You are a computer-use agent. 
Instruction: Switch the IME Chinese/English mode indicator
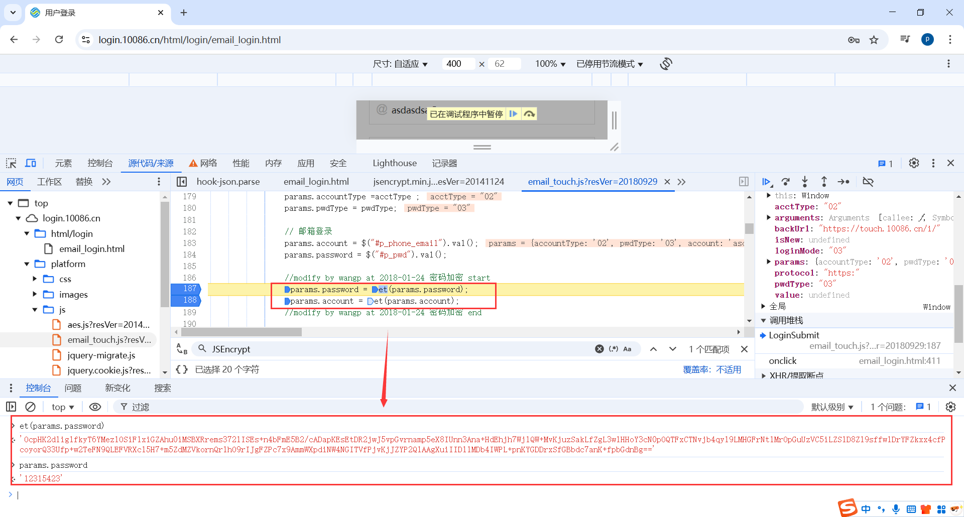(866, 509)
